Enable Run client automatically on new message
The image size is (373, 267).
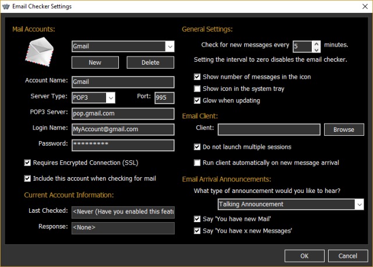(198, 163)
